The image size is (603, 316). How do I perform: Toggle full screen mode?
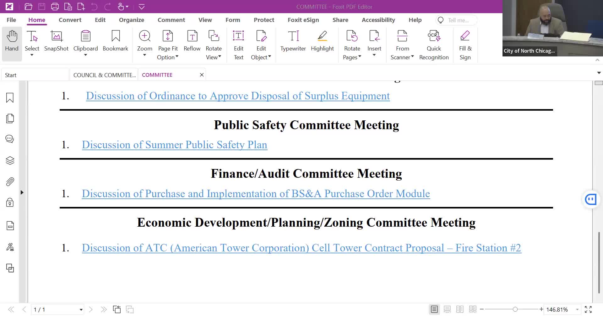coord(588,309)
